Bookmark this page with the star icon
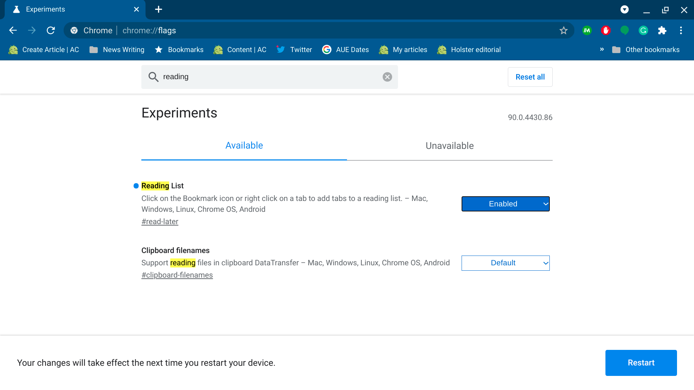Viewport: 694px width, 390px height. [564, 30]
